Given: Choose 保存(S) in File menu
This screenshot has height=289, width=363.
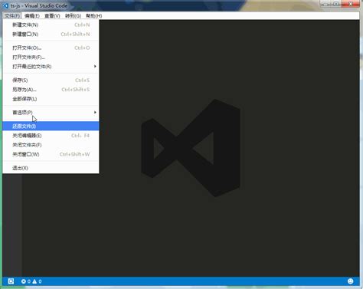Looking at the screenshot, I should 51,80.
